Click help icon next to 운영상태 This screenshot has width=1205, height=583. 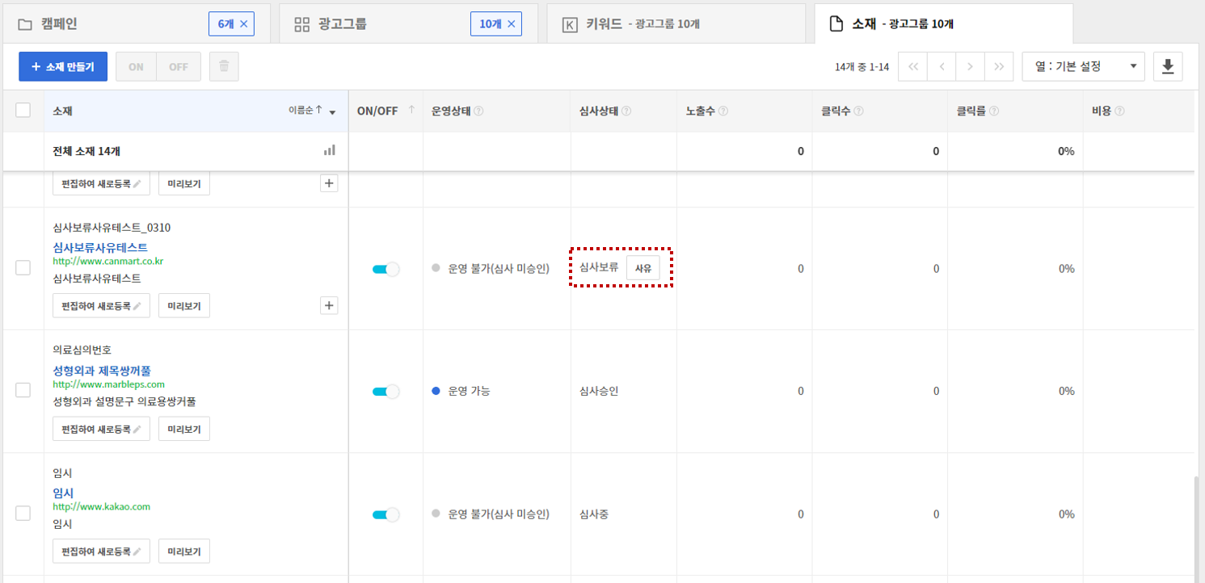(478, 111)
